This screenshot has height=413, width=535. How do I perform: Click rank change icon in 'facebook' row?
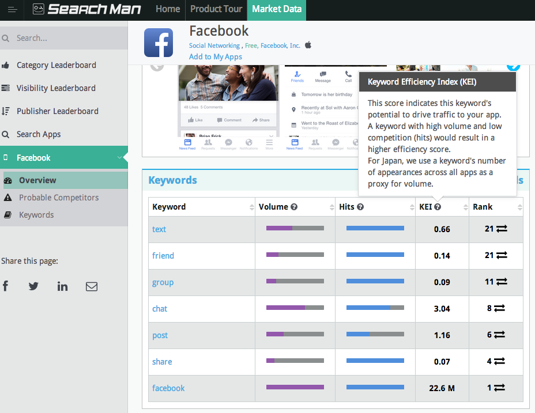[499, 388]
